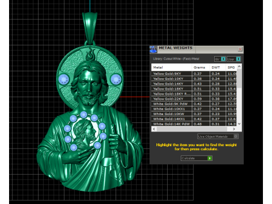The height and width of the screenshot is (204, 272).
Task: Select the right blue gem on the halo
Action: coord(116,79)
